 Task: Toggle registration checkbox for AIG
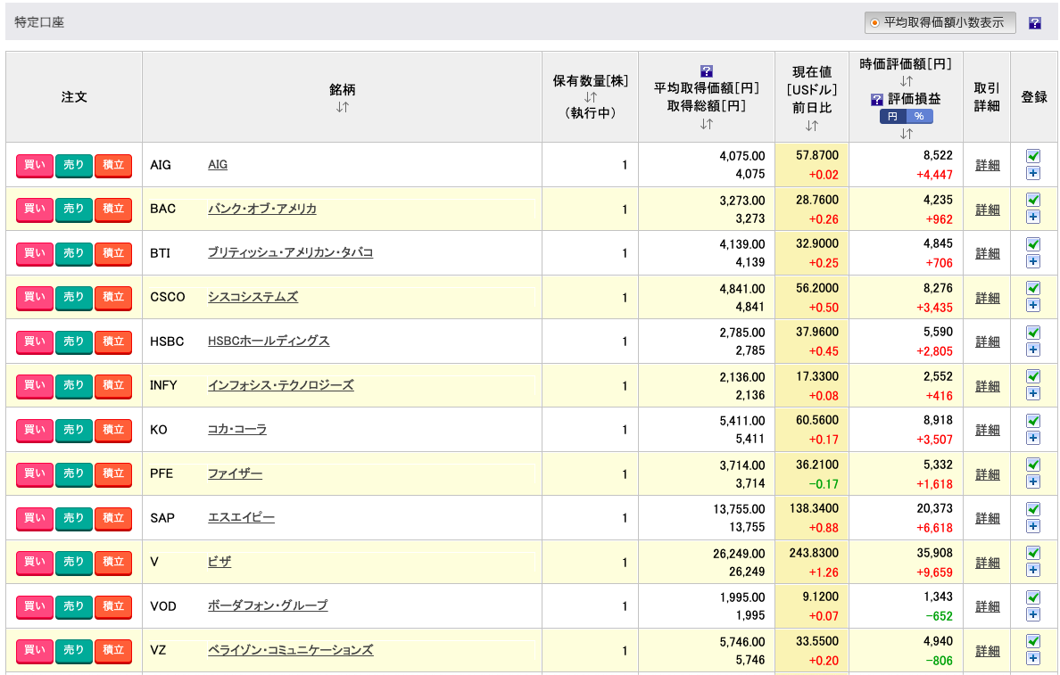point(1033,156)
